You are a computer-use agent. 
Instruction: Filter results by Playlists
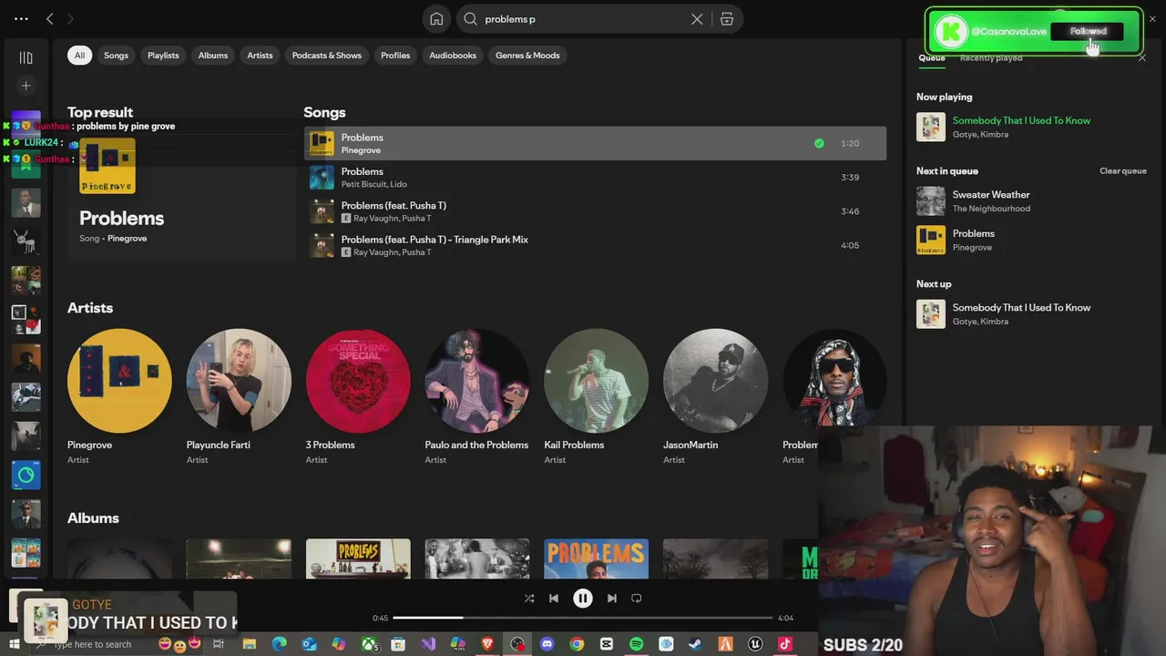pyautogui.click(x=163, y=56)
